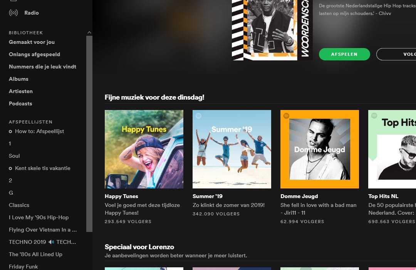Click 'She fell in love with a bad man' text

tap(319, 205)
